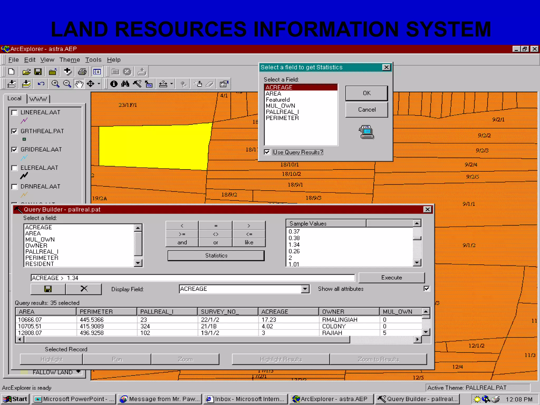Select the Zoom In magnifier tool
Image resolution: width=540 pixels, height=405 pixels.
click(x=55, y=84)
